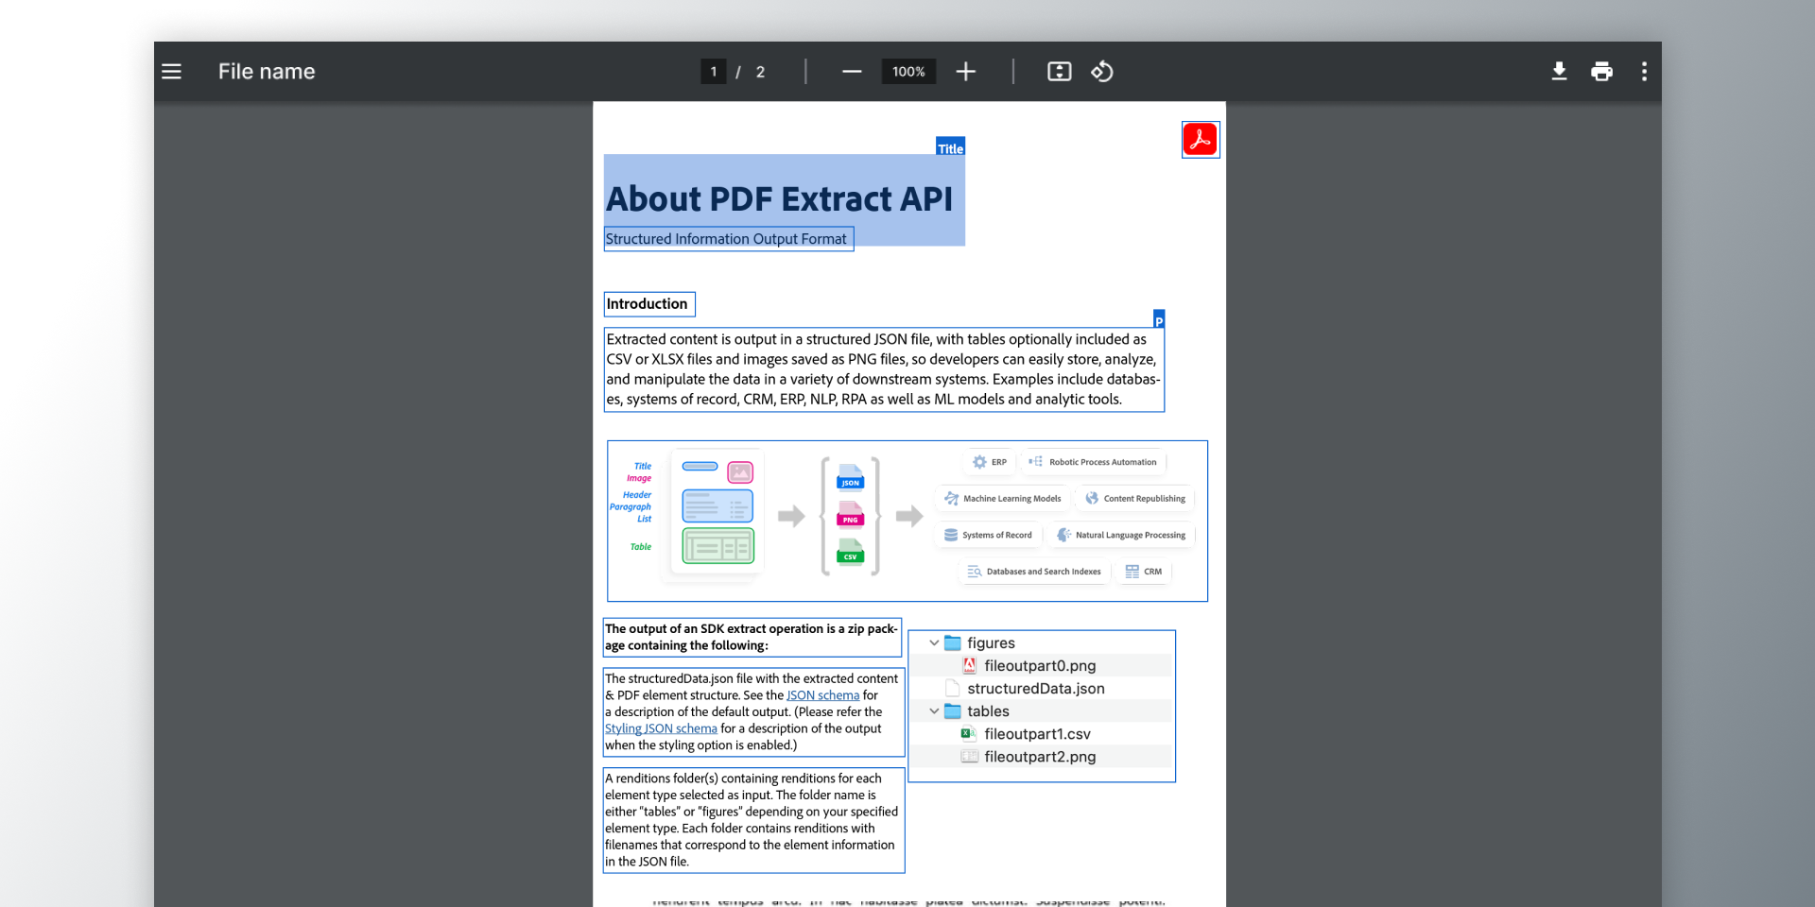The image size is (1815, 907).
Task: Print the current document
Action: click(x=1601, y=71)
